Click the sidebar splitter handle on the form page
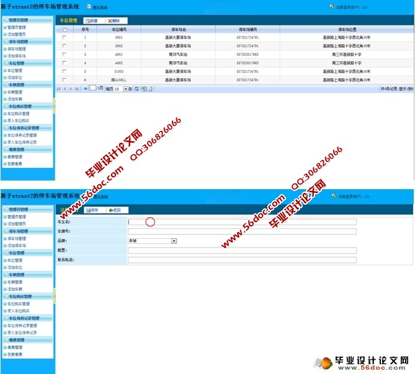The width and height of the screenshot is (415, 374). (55, 296)
